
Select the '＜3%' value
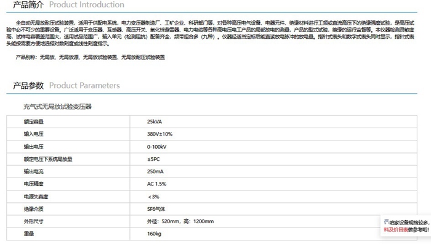click(153, 197)
